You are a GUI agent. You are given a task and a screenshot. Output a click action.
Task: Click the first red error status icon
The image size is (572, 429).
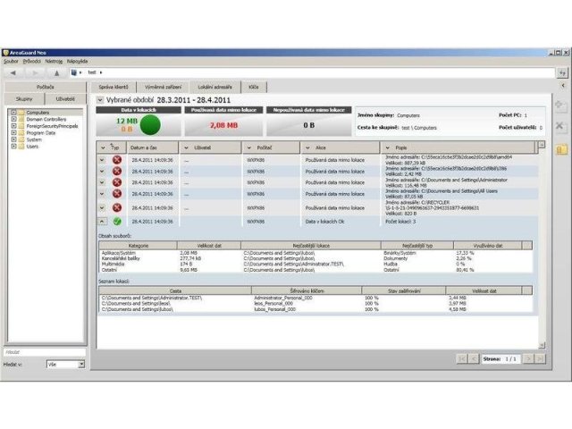pyautogui.click(x=116, y=160)
